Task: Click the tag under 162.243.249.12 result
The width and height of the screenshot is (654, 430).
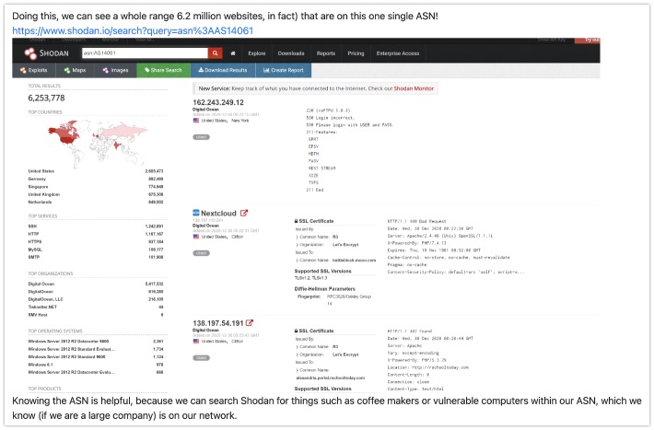Action: [201, 137]
